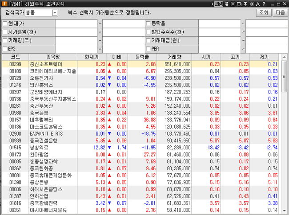Click the 인화상업 stock name
The image size is (289, 215).
[x=39, y=196]
